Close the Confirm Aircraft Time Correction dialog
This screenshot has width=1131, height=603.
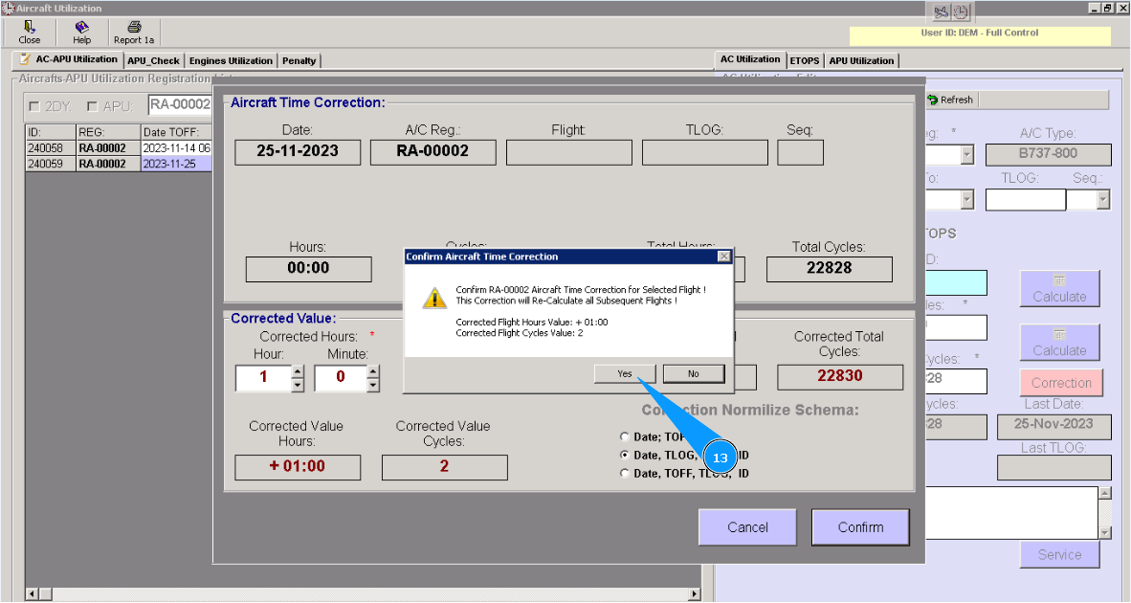coord(724,257)
